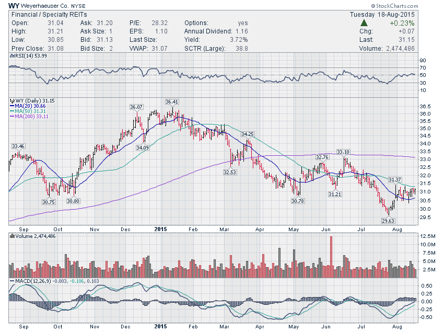Screen dimensions: 444x331
Task: Click the 34.09 price label
Action: pos(143,147)
